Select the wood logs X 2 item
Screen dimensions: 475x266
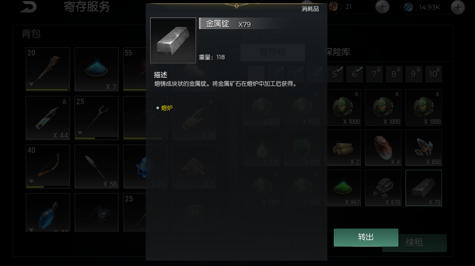pos(343,148)
